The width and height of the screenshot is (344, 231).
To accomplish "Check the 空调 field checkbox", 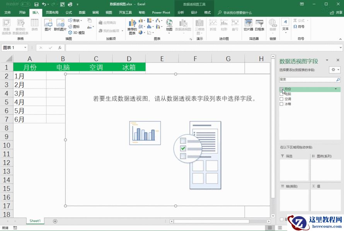I will (x=281, y=99).
